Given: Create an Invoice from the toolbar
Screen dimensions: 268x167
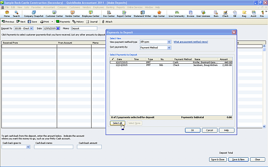Looking at the screenshot, I should (x=190, y=14).
